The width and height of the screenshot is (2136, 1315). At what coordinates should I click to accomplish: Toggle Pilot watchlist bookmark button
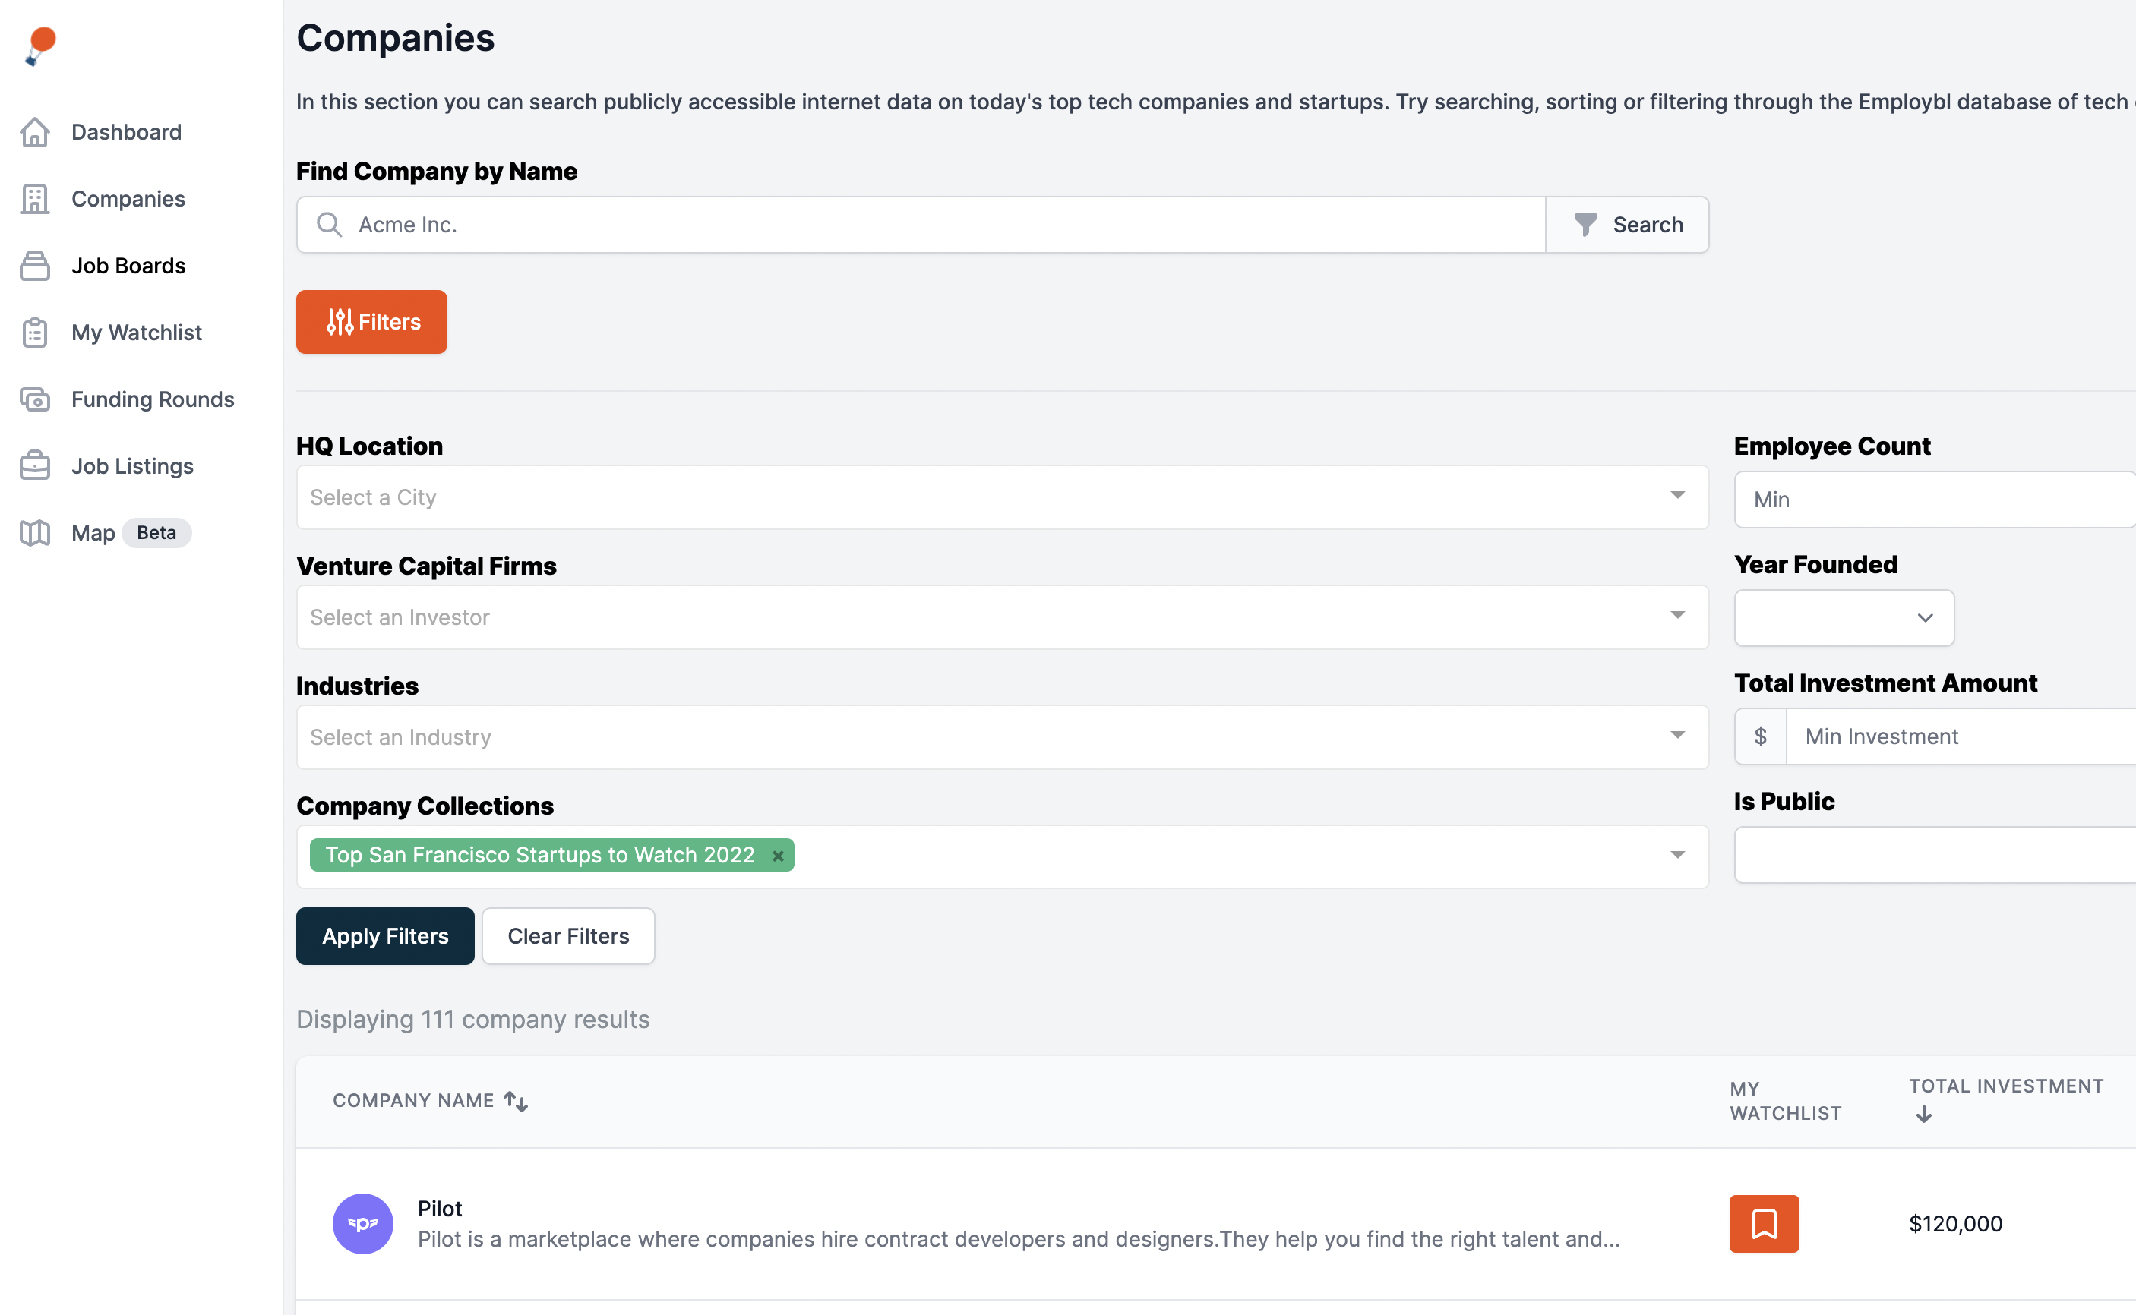coord(1764,1223)
